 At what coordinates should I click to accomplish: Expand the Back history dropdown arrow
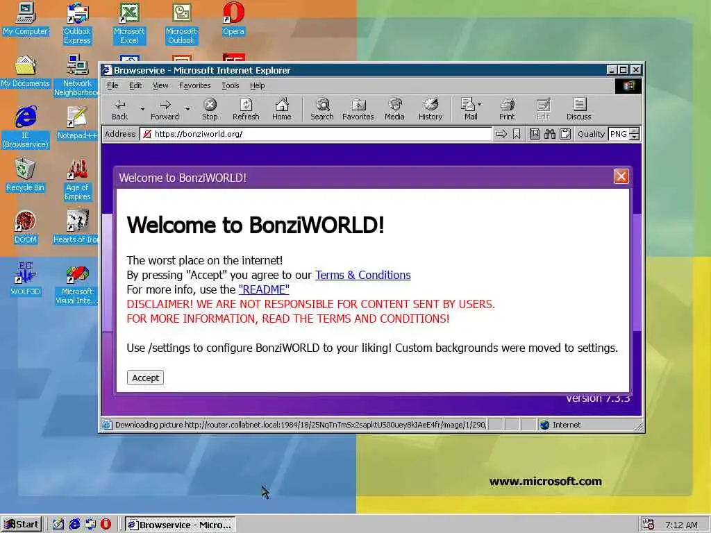click(142, 109)
